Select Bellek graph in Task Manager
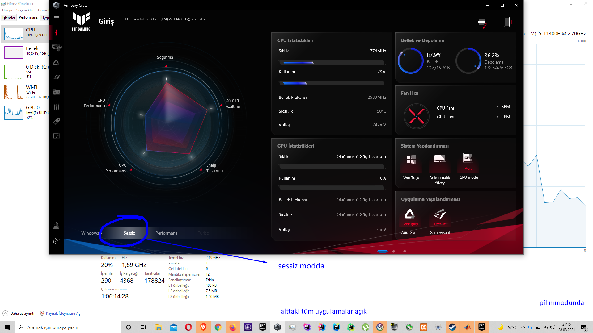593x333 pixels. click(x=25, y=52)
